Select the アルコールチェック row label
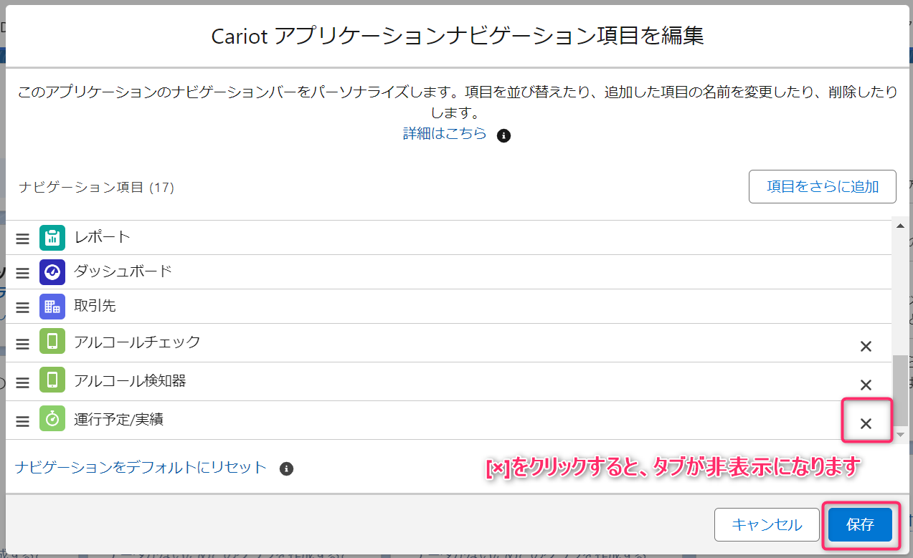Screen dimensions: 913x558 (137, 342)
